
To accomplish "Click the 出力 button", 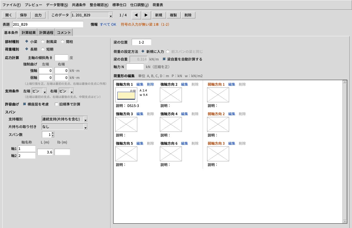I will [38, 15].
